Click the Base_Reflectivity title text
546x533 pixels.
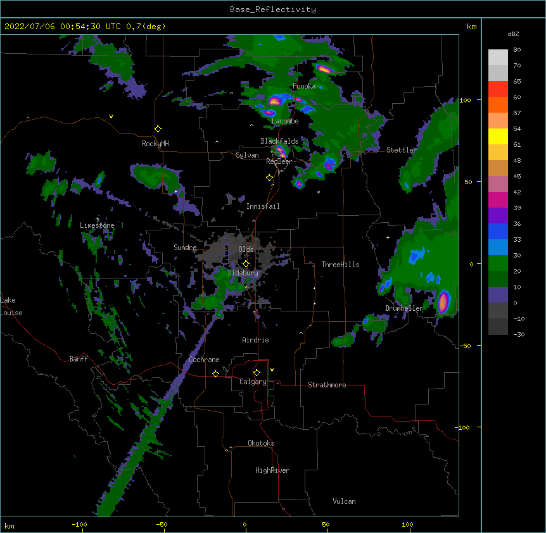(273, 9)
